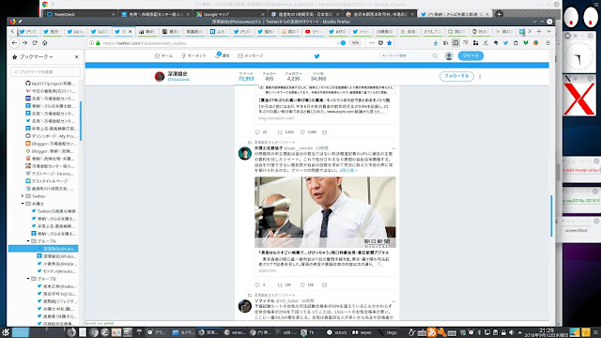The image size is (601, 338).
Task: Click the taskbar clock showing 21:29
Action: tap(547, 332)
